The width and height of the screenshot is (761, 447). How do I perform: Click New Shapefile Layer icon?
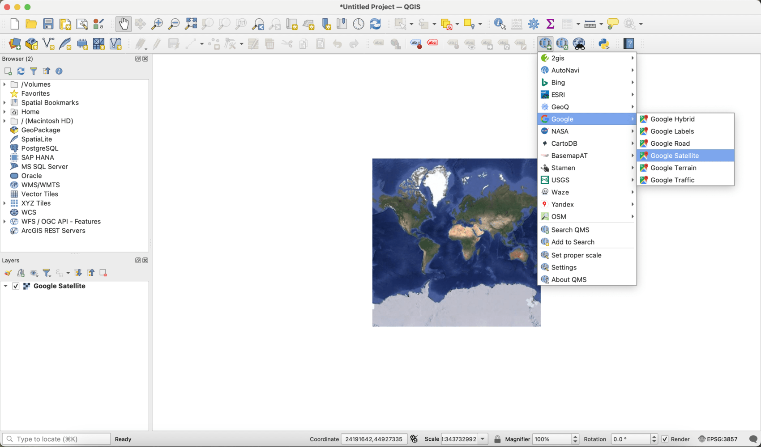tap(48, 44)
